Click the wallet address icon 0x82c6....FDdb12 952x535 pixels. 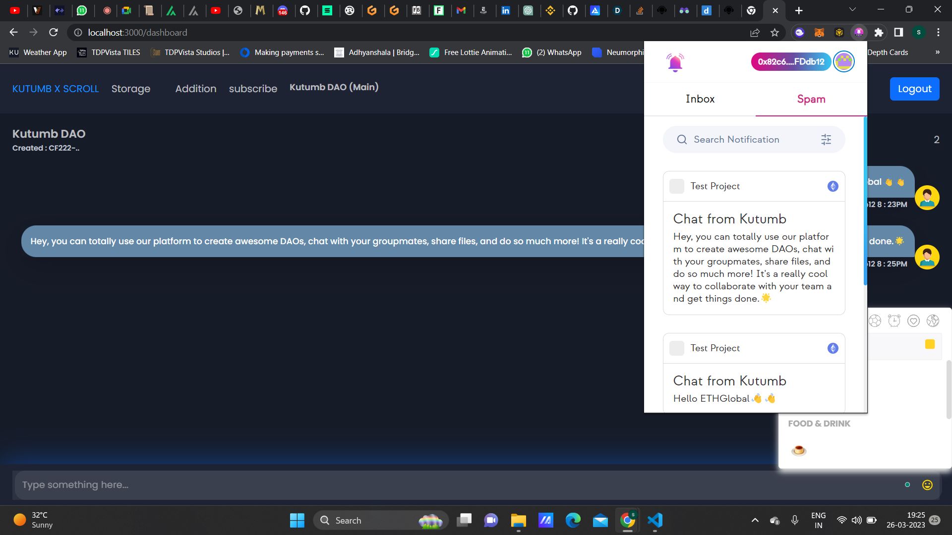point(791,61)
